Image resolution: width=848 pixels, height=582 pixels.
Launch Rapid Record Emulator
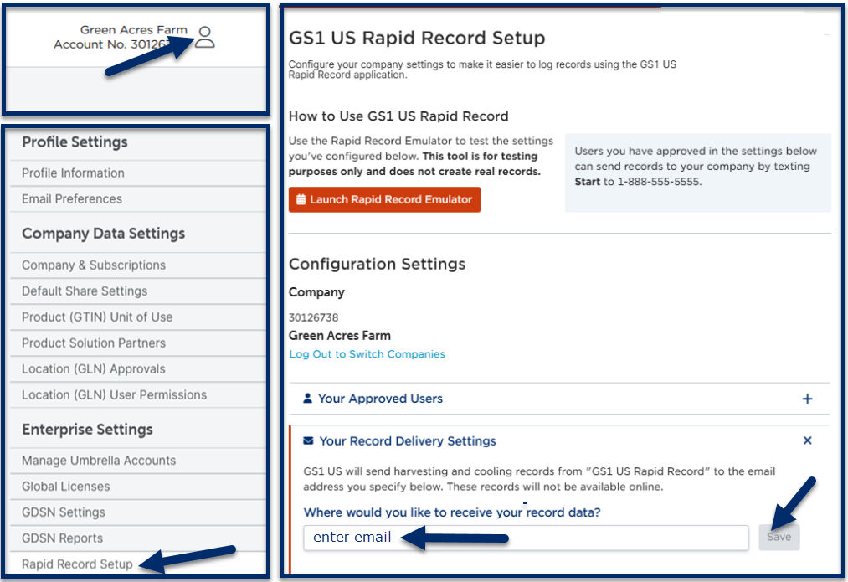pyautogui.click(x=384, y=199)
